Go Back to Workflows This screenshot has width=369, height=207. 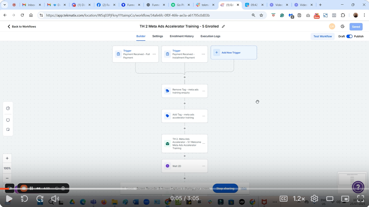click(22, 27)
